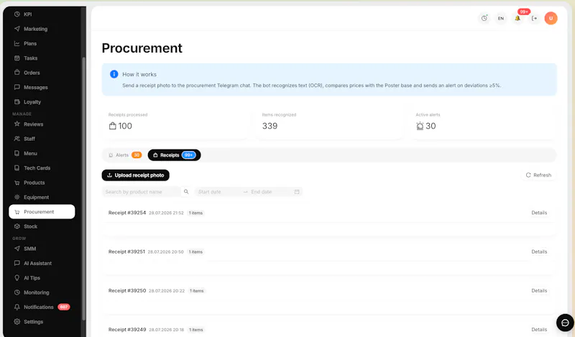Click the Settings gear icon
Screen dimensions: 575x337
tap(17, 322)
